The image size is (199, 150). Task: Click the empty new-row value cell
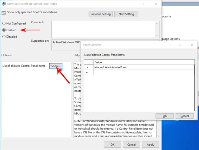point(144,73)
